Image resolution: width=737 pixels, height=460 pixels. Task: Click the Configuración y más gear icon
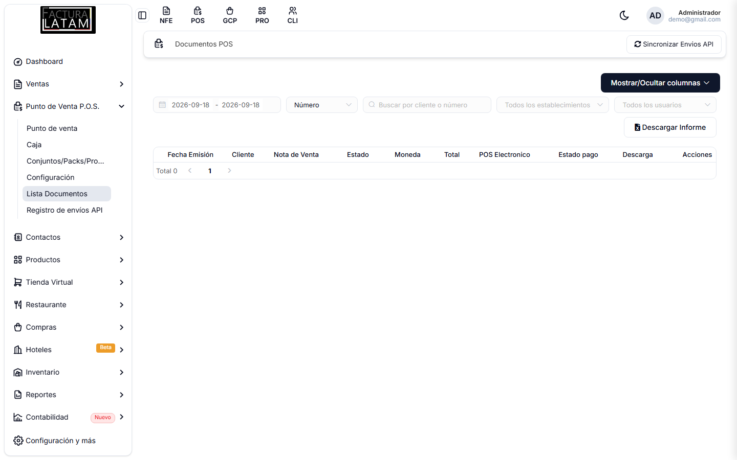tap(18, 441)
